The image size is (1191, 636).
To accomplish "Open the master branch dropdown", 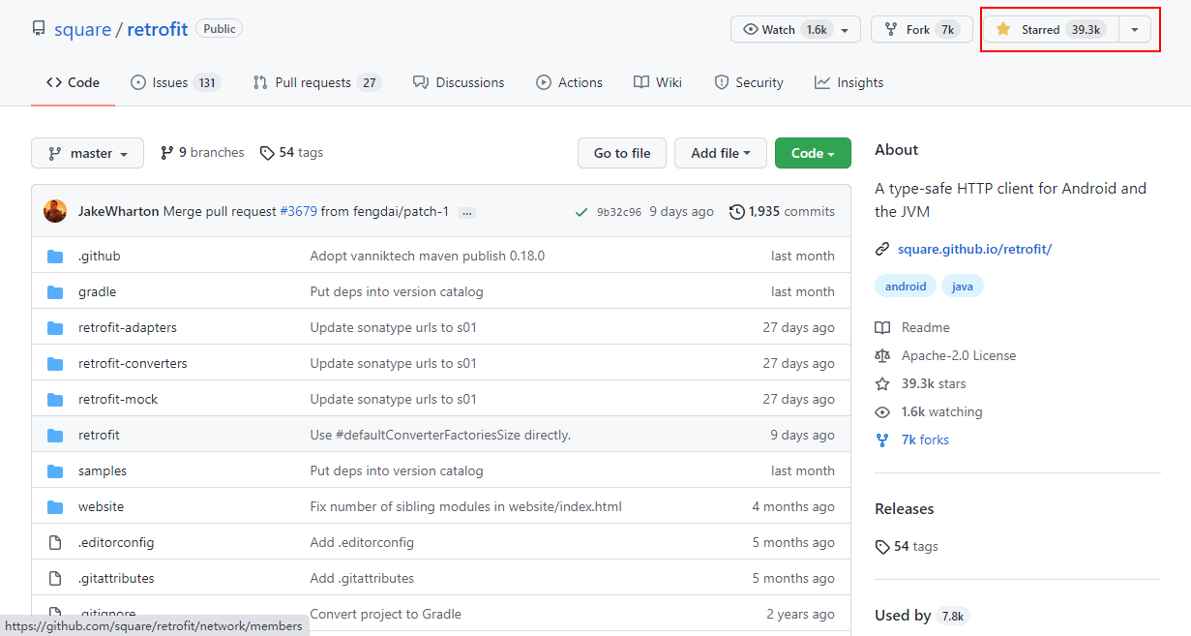I will (x=87, y=153).
